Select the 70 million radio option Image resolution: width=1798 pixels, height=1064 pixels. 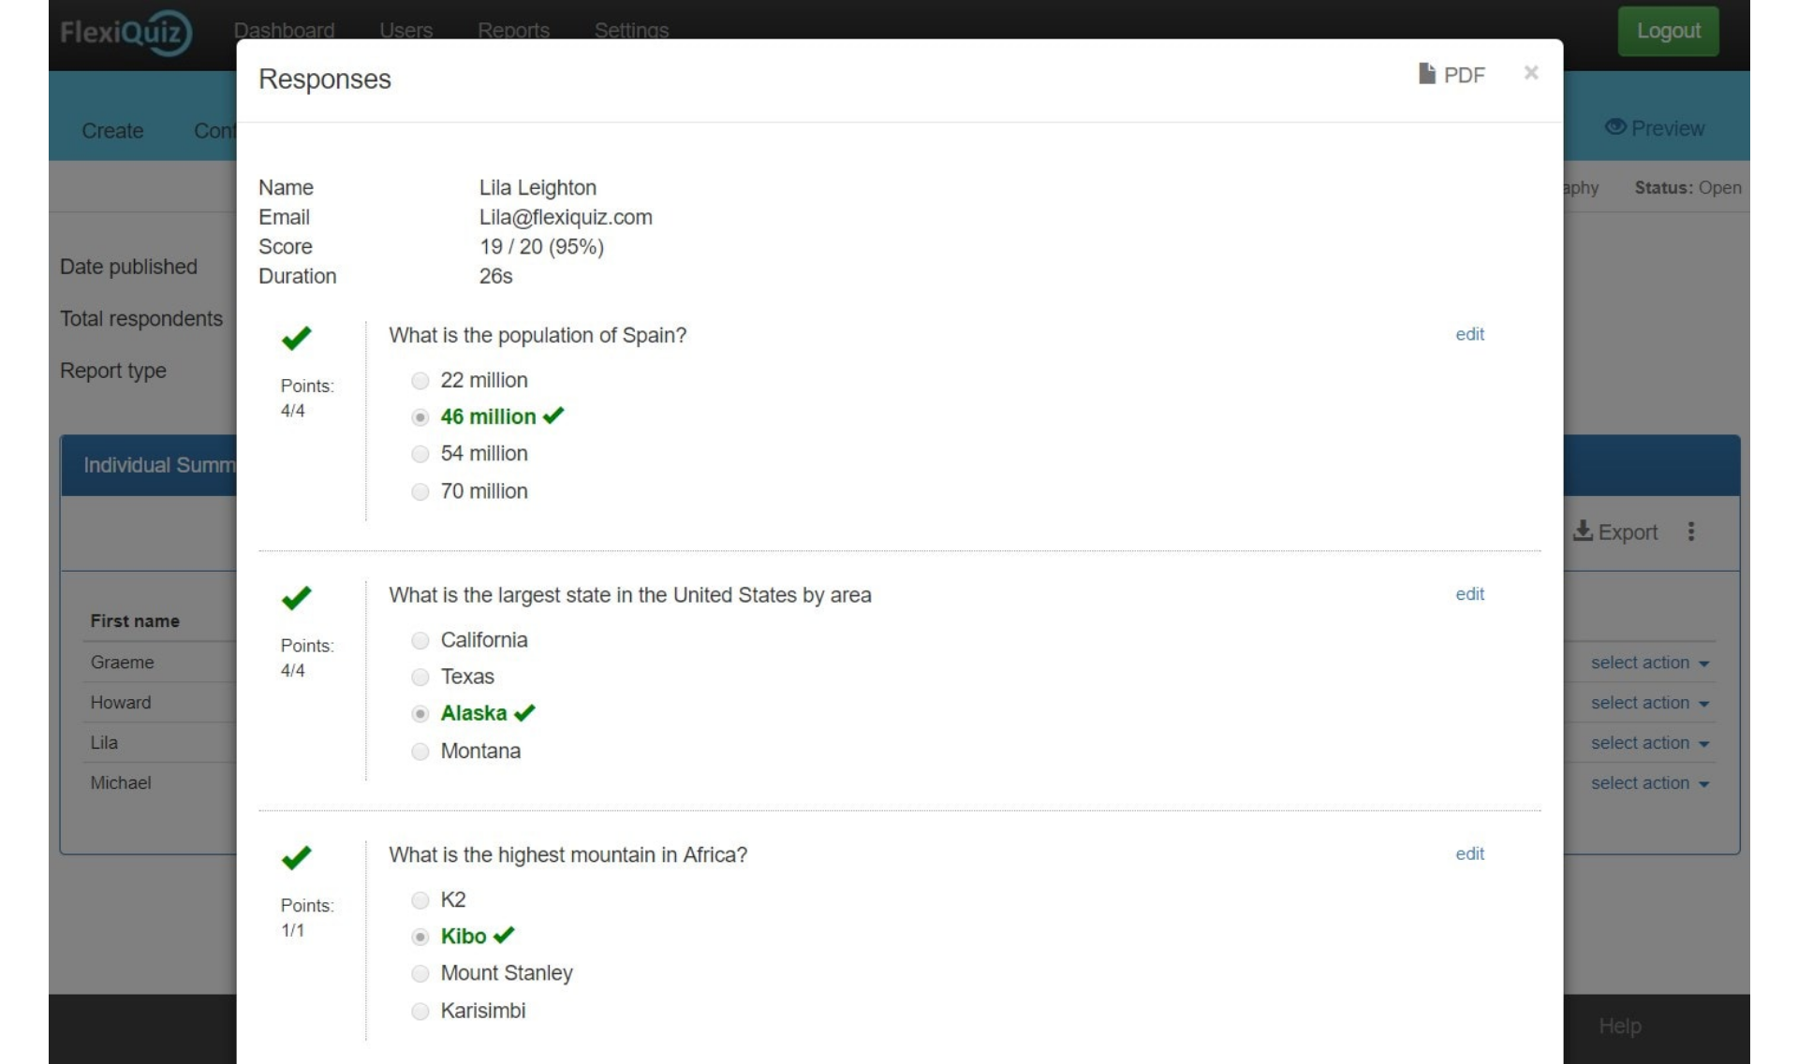[420, 492]
